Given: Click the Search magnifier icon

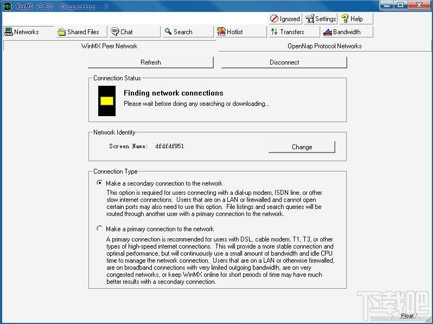Looking at the screenshot, I should (x=168, y=31).
